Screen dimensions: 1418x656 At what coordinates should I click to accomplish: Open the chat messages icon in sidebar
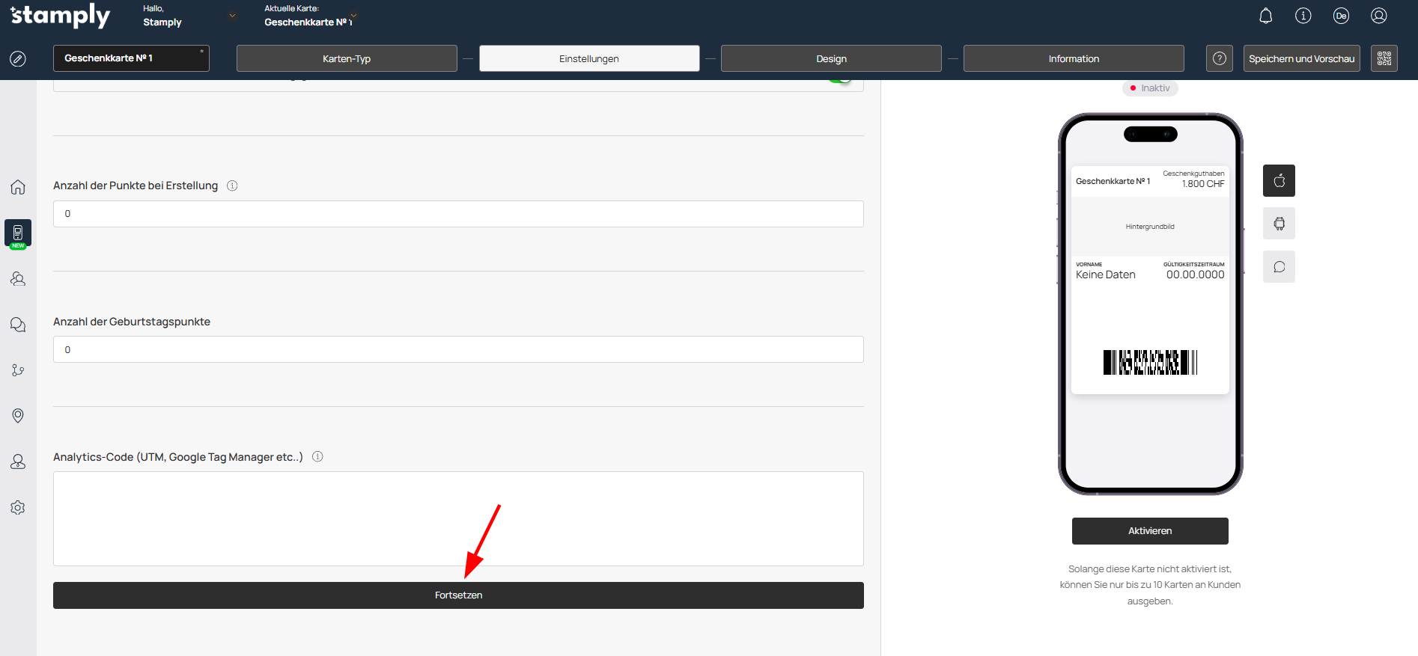click(18, 325)
